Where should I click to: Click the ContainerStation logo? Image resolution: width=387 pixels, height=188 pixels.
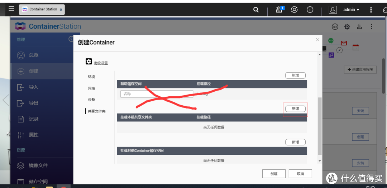point(48,26)
